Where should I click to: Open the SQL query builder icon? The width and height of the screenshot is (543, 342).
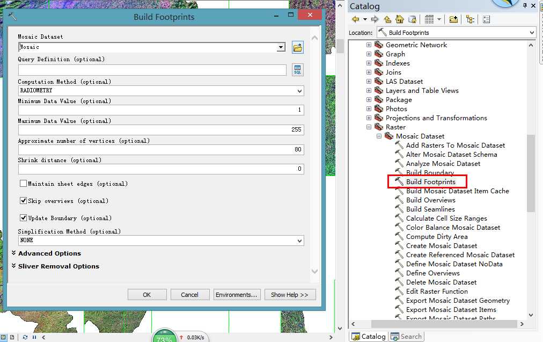pyautogui.click(x=297, y=70)
